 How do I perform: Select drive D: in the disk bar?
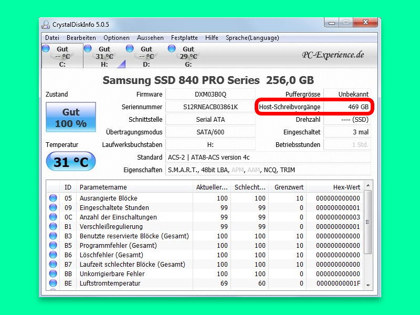pyautogui.click(x=146, y=56)
